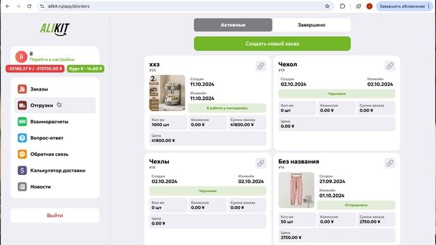Click the Отгрузки truck icon
436x245 pixels.
click(x=22, y=105)
